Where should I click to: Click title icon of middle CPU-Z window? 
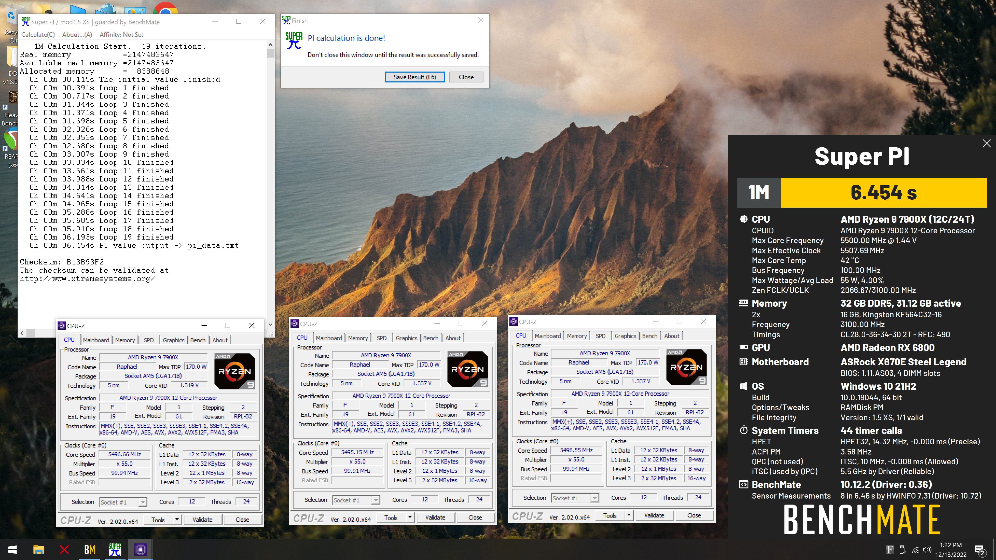click(x=295, y=324)
